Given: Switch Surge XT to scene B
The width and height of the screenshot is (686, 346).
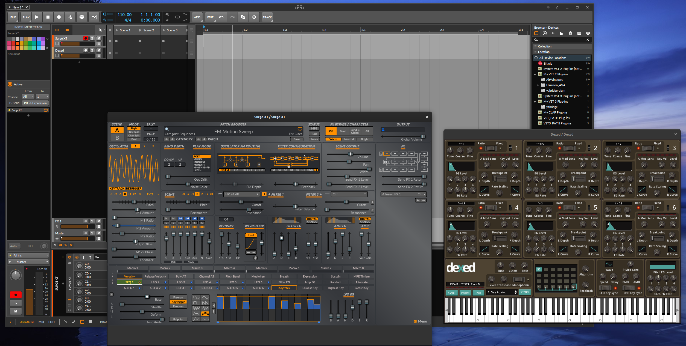Looking at the screenshot, I should point(117,138).
